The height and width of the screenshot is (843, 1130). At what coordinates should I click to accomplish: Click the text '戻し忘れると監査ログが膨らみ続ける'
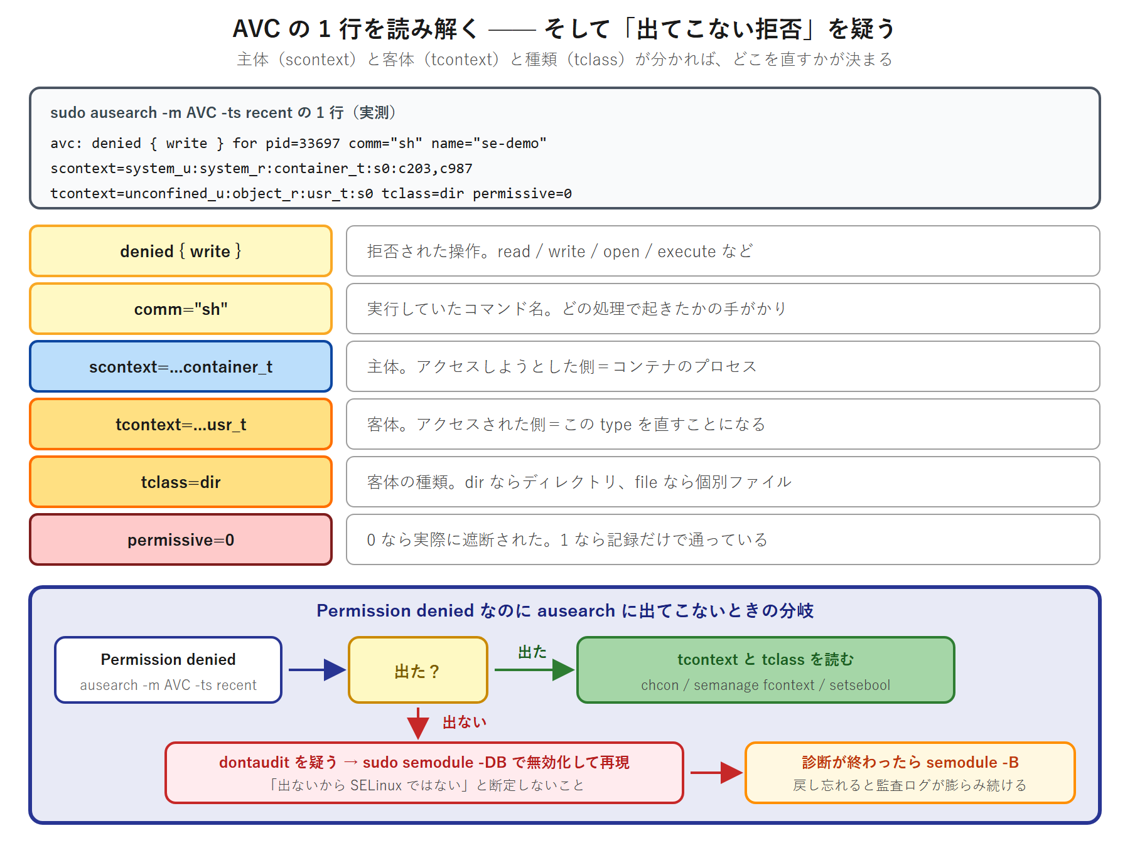pos(910,785)
